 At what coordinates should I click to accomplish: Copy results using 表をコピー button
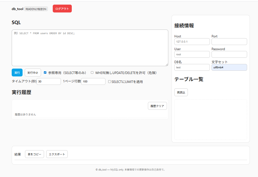tap(34, 154)
